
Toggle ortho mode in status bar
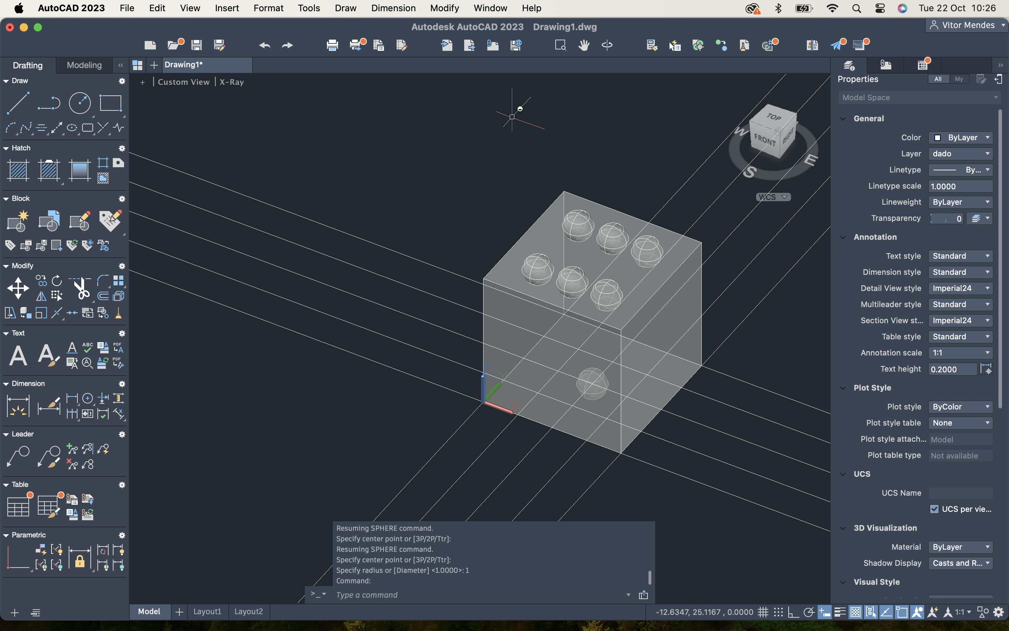point(794,612)
